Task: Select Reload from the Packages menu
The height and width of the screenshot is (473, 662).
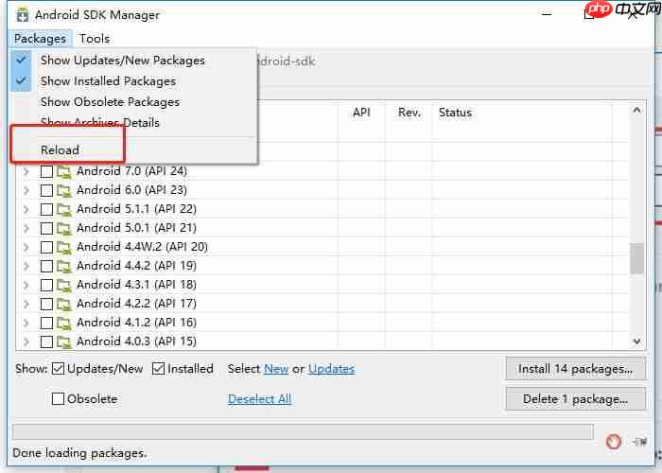Action: pos(133,150)
